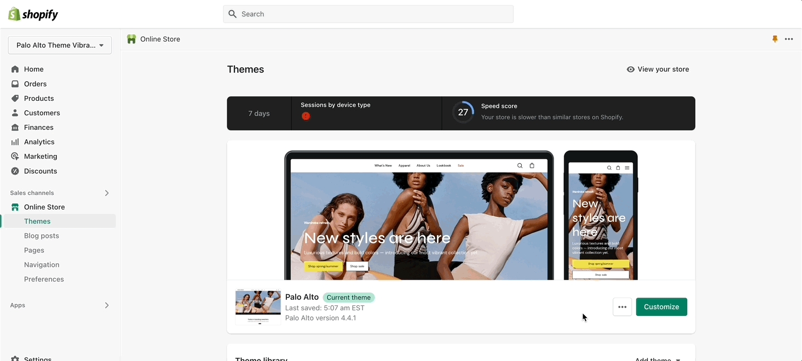Click the Customize button
Viewport: 802px width, 361px height.
point(661,307)
